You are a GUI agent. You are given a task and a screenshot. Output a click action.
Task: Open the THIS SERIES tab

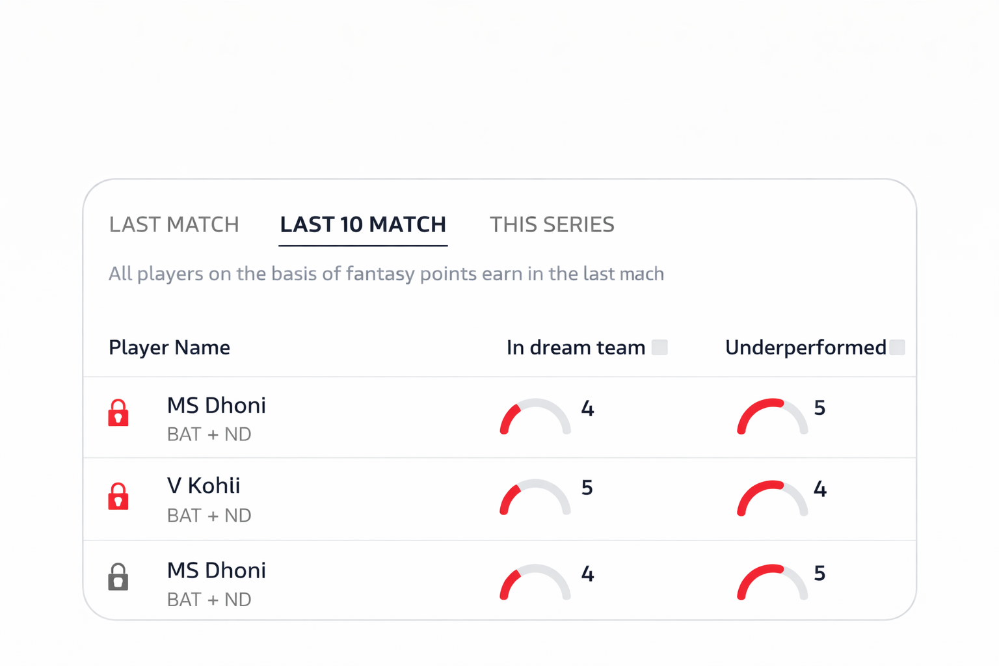pos(552,224)
